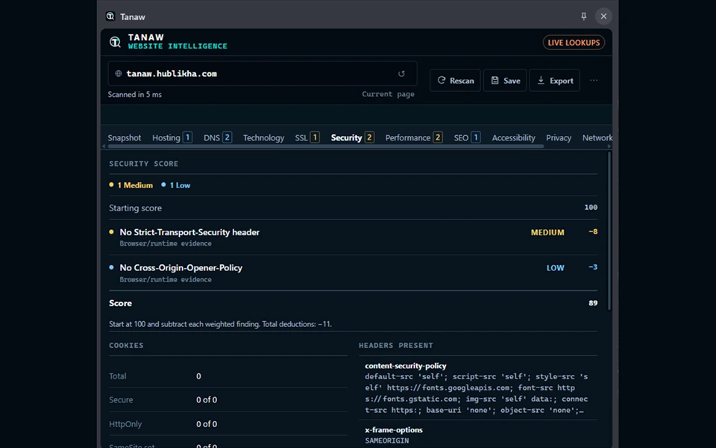Viewport: 716px width, 448px height.
Task: Click the vertical results scrollbar
Action: point(609,231)
